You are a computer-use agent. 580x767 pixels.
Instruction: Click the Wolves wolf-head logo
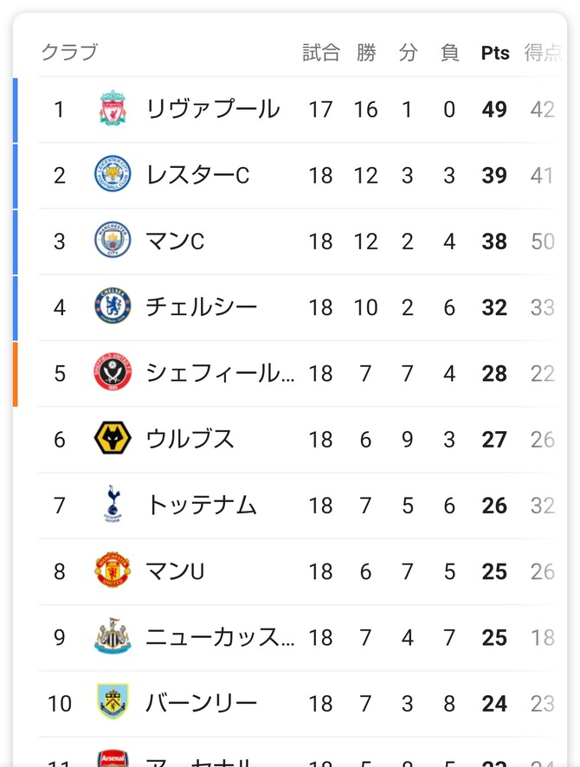click(113, 438)
